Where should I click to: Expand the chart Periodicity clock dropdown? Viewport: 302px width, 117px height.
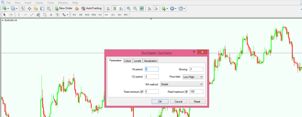point(173,9)
